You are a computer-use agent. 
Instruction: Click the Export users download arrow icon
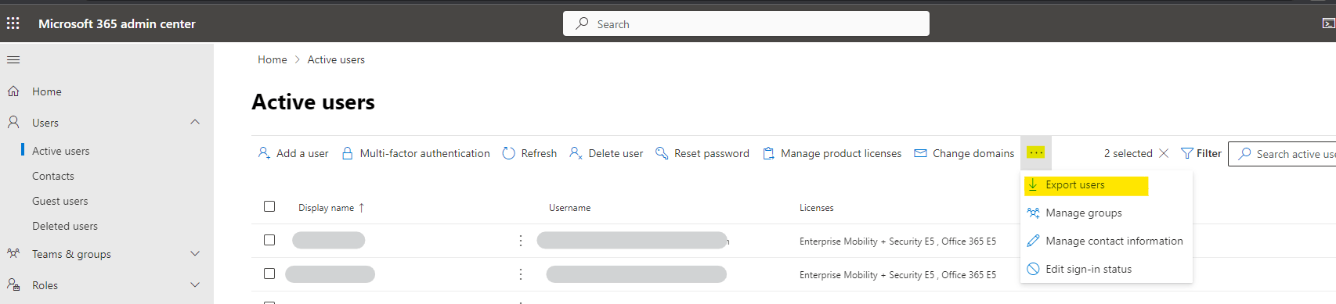click(1033, 185)
